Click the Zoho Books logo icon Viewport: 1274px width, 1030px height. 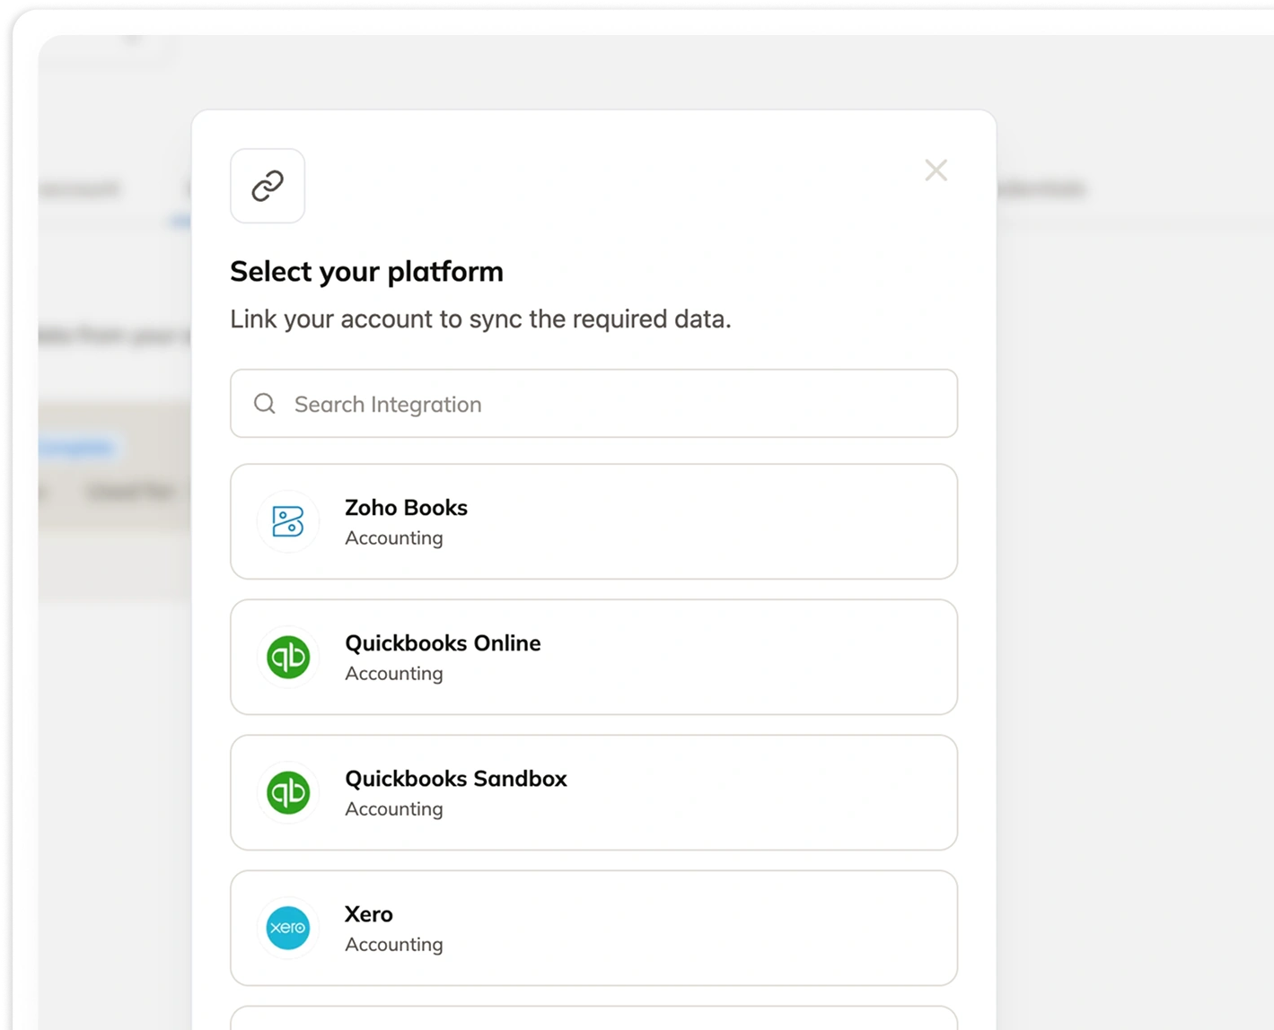tap(288, 521)
